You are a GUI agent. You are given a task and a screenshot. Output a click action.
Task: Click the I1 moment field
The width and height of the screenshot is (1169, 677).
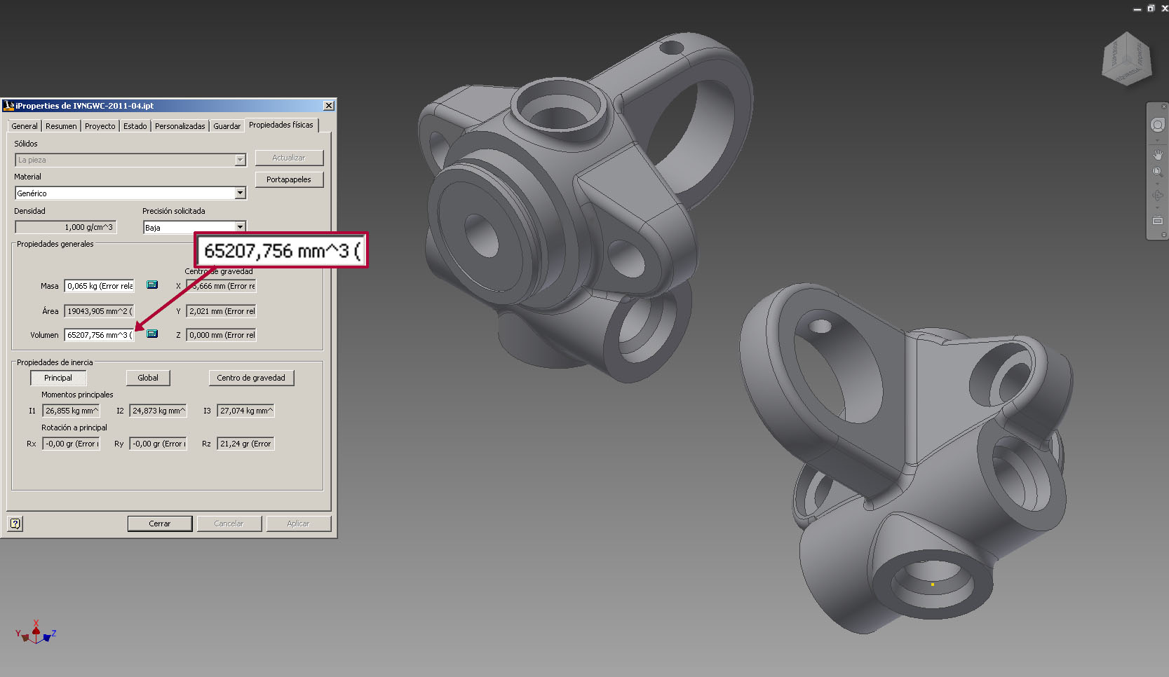coord(71,411)
